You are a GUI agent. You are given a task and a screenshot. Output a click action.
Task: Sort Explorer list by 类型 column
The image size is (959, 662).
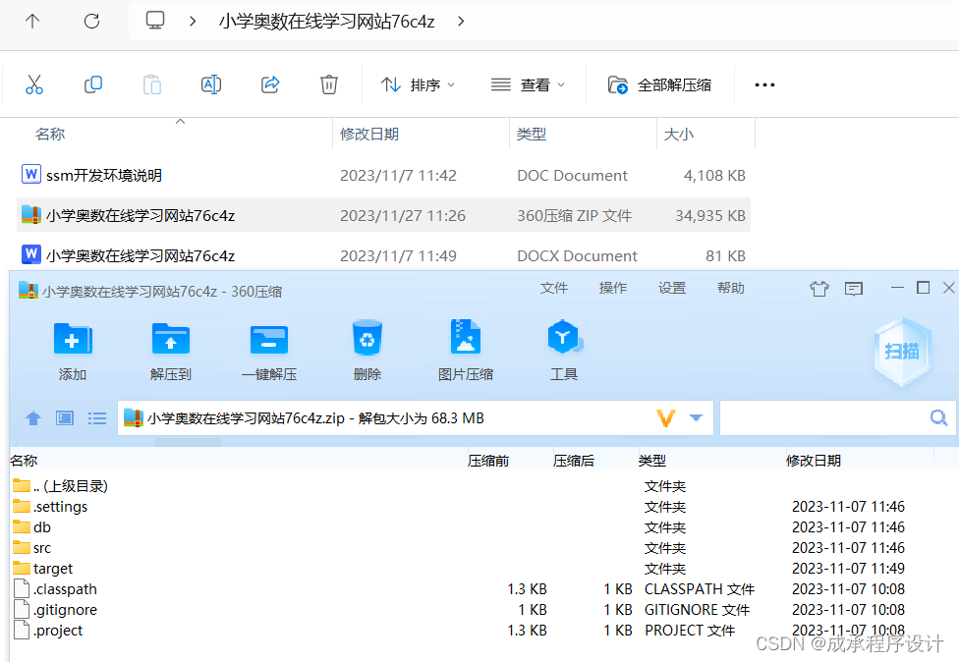point(532,134)
